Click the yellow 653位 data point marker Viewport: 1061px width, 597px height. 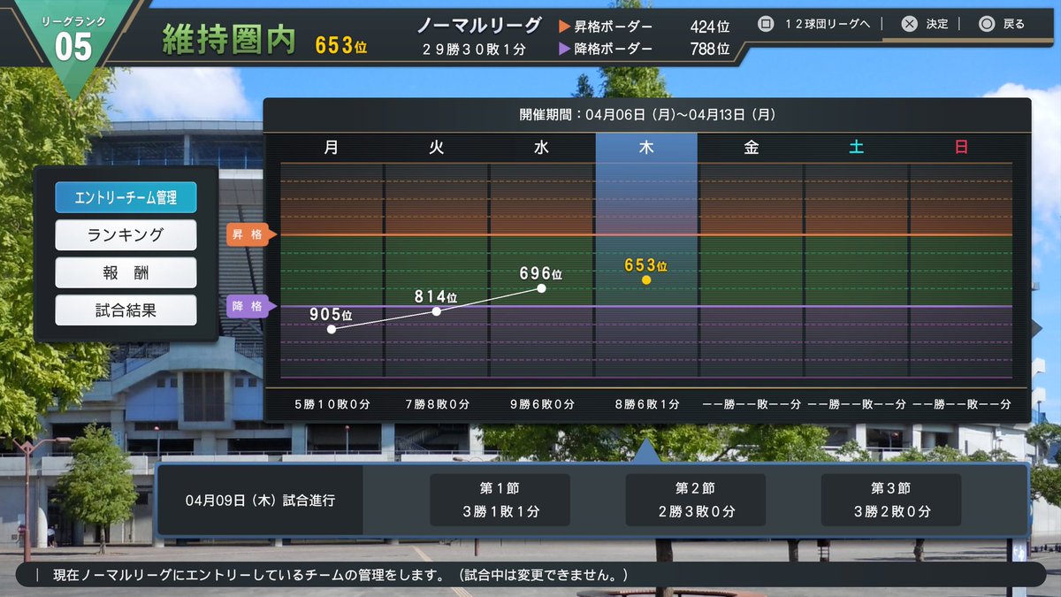point(646,279)
